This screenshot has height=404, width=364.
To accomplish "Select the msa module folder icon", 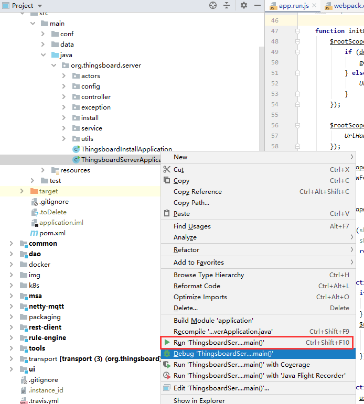I will tap(24, 296).
